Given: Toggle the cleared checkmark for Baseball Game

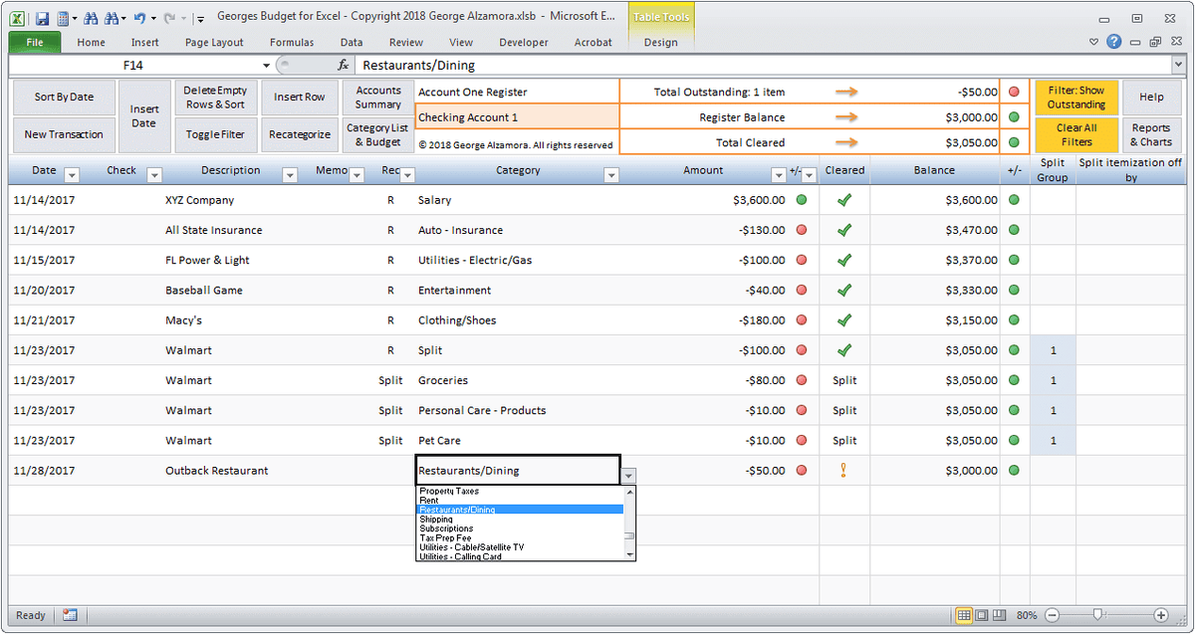Looking at the screenshot, I should (x=844, y=290).
